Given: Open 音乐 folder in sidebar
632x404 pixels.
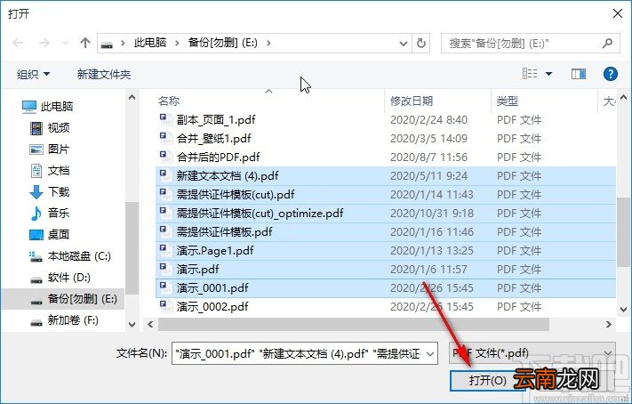Looking at the screenshot, I should pyautogui.click(x=50, y=213).
